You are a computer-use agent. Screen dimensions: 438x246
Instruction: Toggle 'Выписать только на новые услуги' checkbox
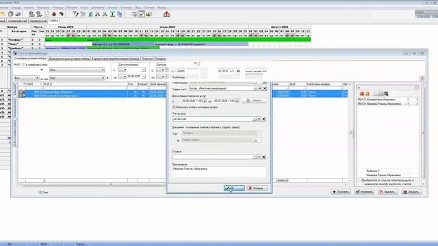click(174, 107)
